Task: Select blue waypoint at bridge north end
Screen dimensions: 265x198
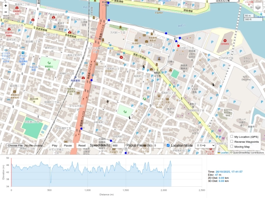Action: pos(108,3)
